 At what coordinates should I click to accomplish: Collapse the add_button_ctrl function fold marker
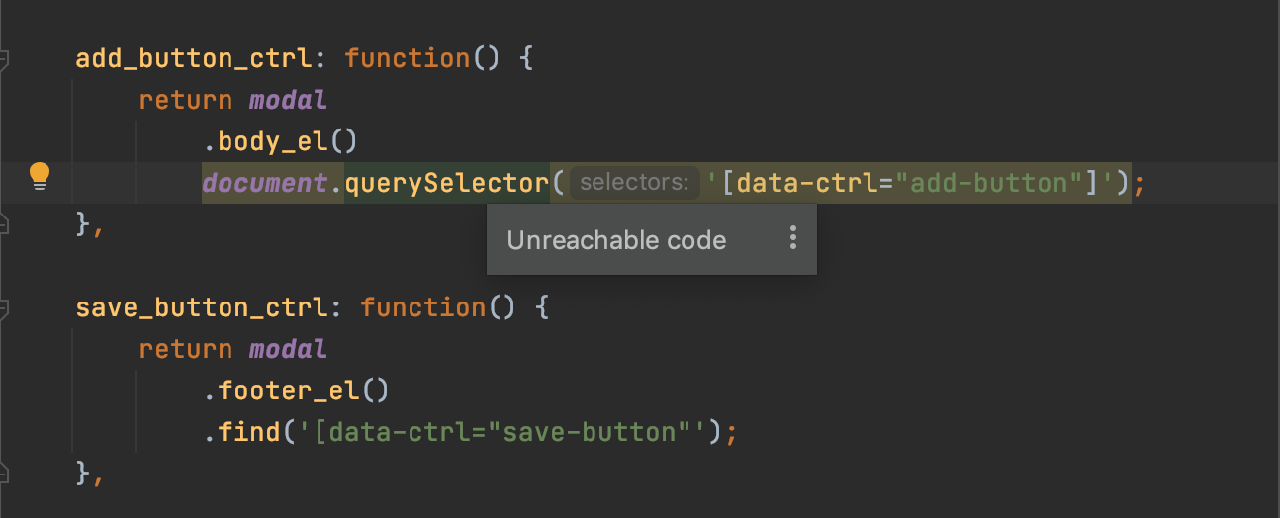(4, 59)
